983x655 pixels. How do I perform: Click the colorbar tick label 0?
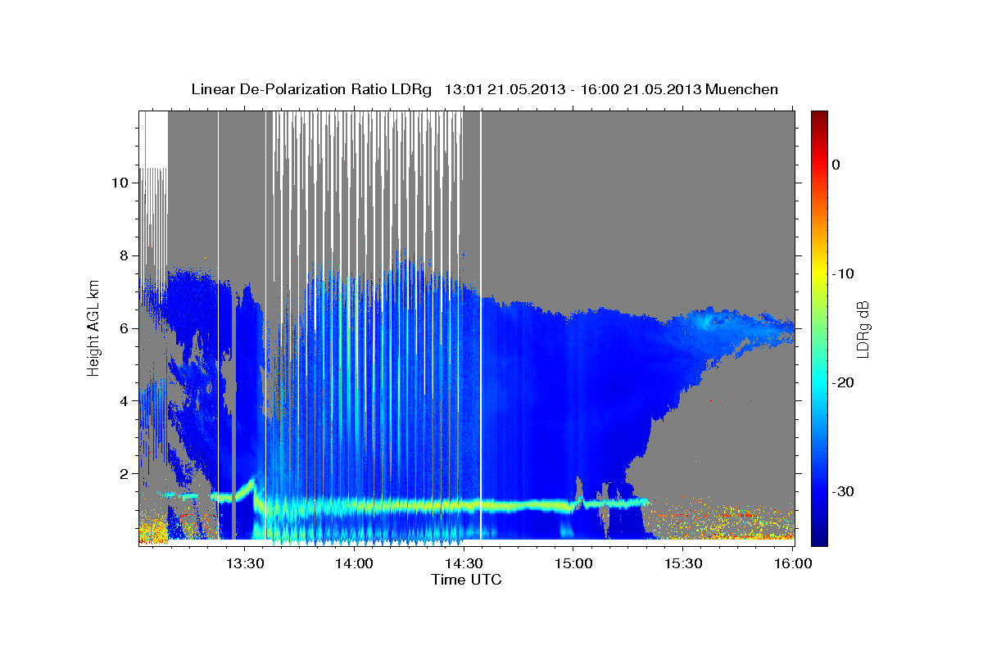point(836,165)
